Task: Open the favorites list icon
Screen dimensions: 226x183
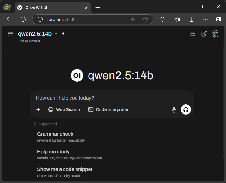Action: coord(178,19)
